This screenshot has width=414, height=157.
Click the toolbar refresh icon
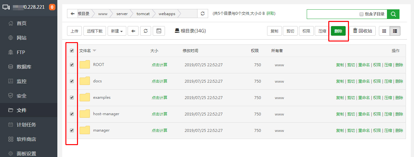pos(145,31)
